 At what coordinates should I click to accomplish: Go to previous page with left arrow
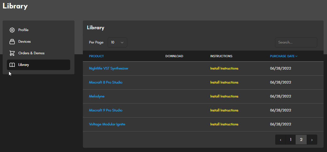coord(281,140)
